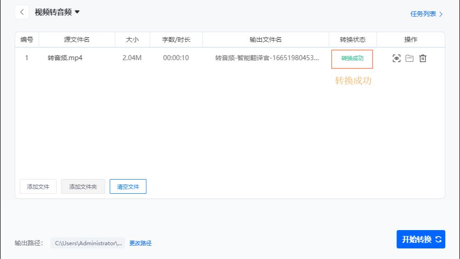460x259 pixels.
Task: Click the output path field C:\Users\Administrator
Action: [x=88, y=243]
